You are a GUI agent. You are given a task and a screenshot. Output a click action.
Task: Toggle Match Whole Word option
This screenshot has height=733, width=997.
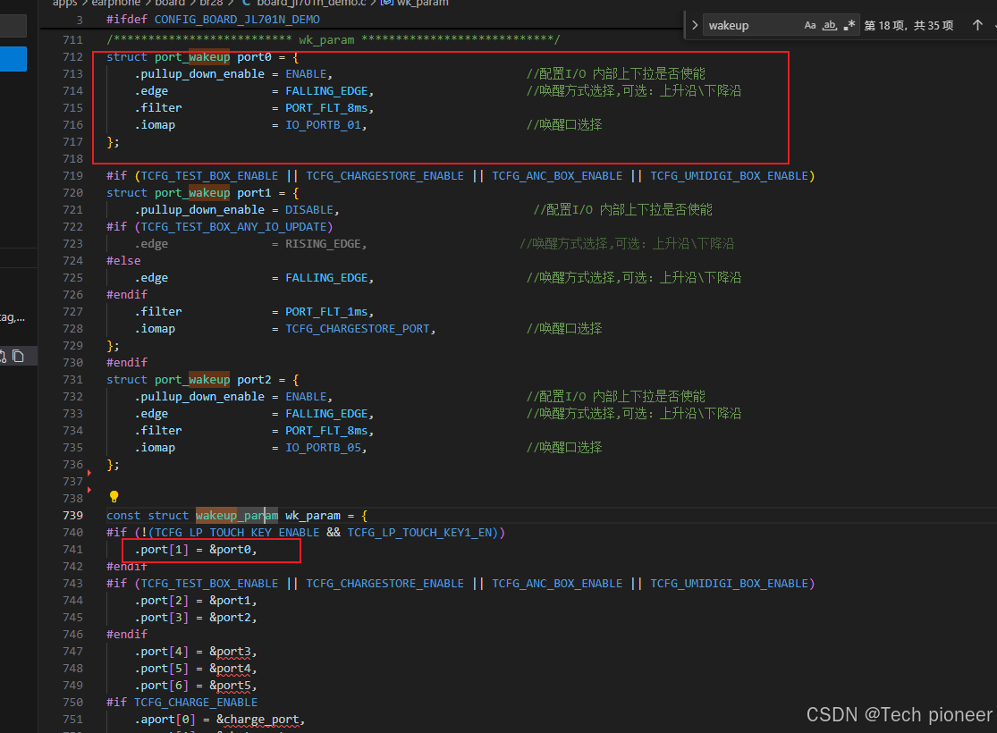coord(829,25)
